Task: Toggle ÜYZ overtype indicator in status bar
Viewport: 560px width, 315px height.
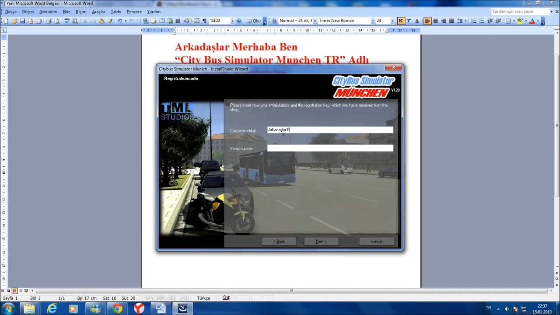Action: tap(183, 298)
